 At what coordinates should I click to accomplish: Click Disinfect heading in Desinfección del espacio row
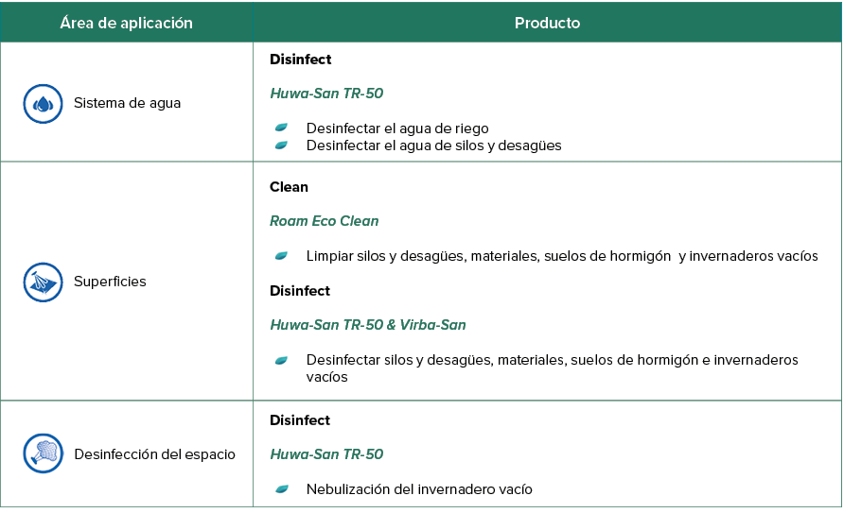tap(300, 420)
